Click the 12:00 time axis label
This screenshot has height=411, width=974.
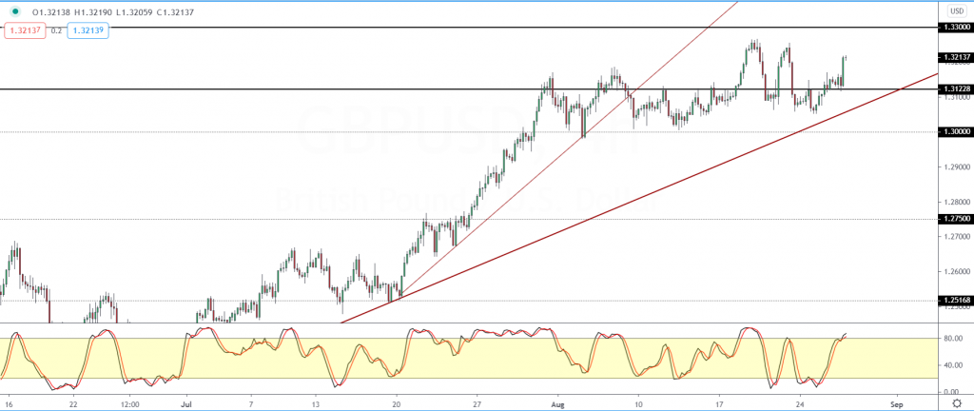(129, 403)
